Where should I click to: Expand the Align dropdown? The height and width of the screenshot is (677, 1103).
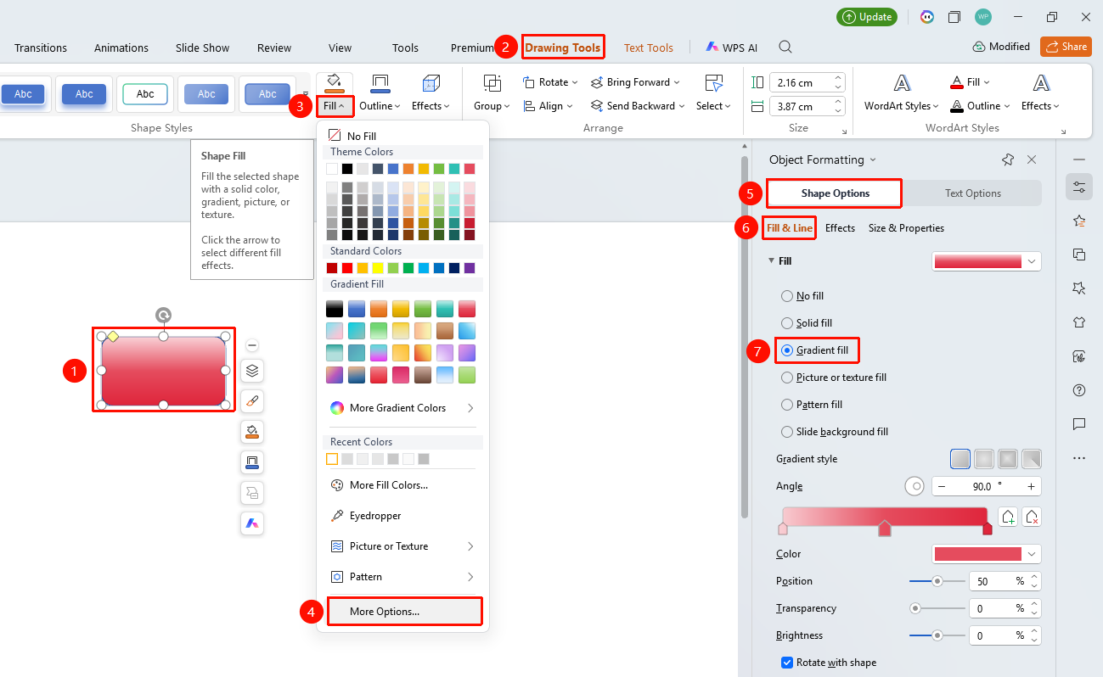pyautogui.click(x=549, y=106)
